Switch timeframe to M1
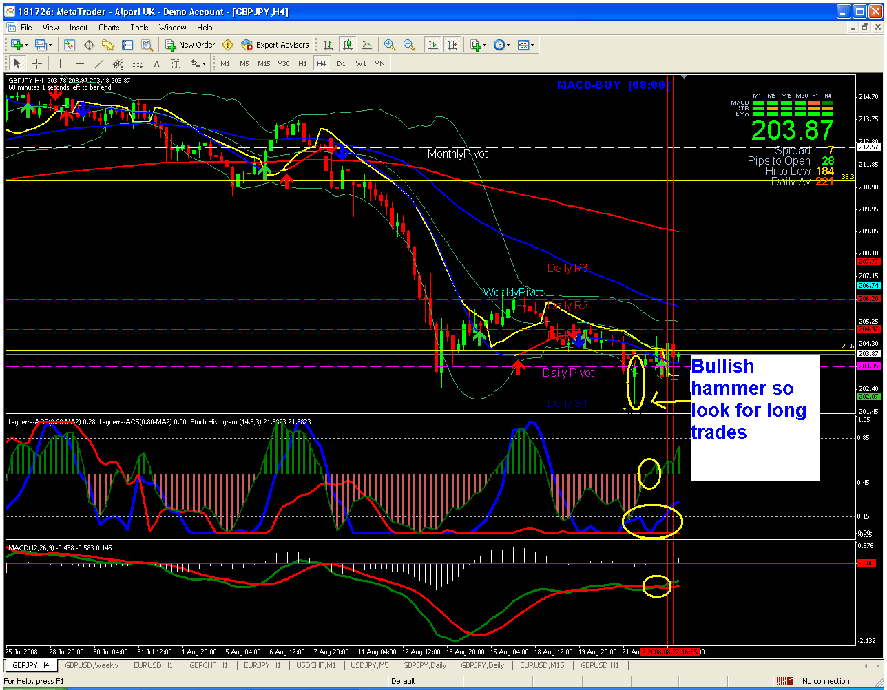 225,63
